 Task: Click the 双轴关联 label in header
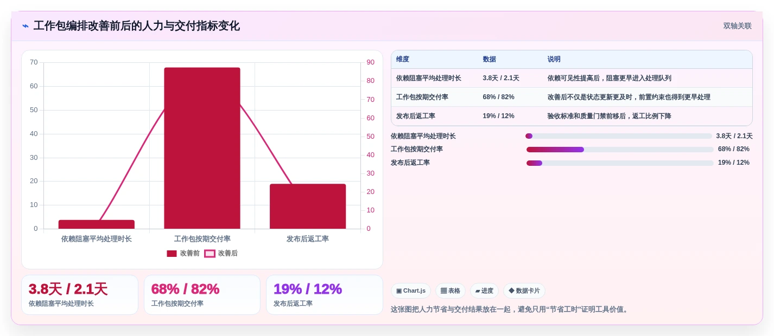737,26
